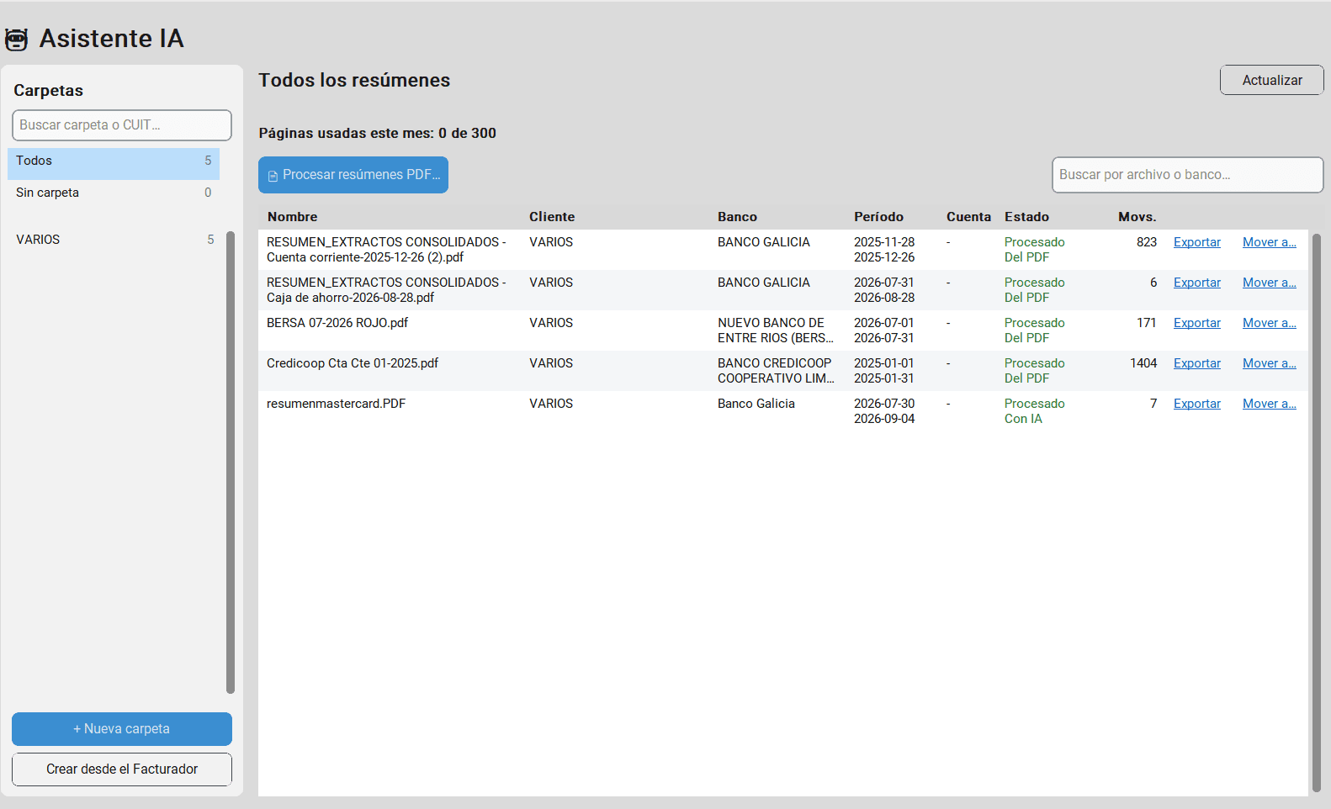This screenshot has width=1331, height=809.
Task: Export the Caja de ahorro-2026-08-28 resumen
Action: pos(1196,283)
